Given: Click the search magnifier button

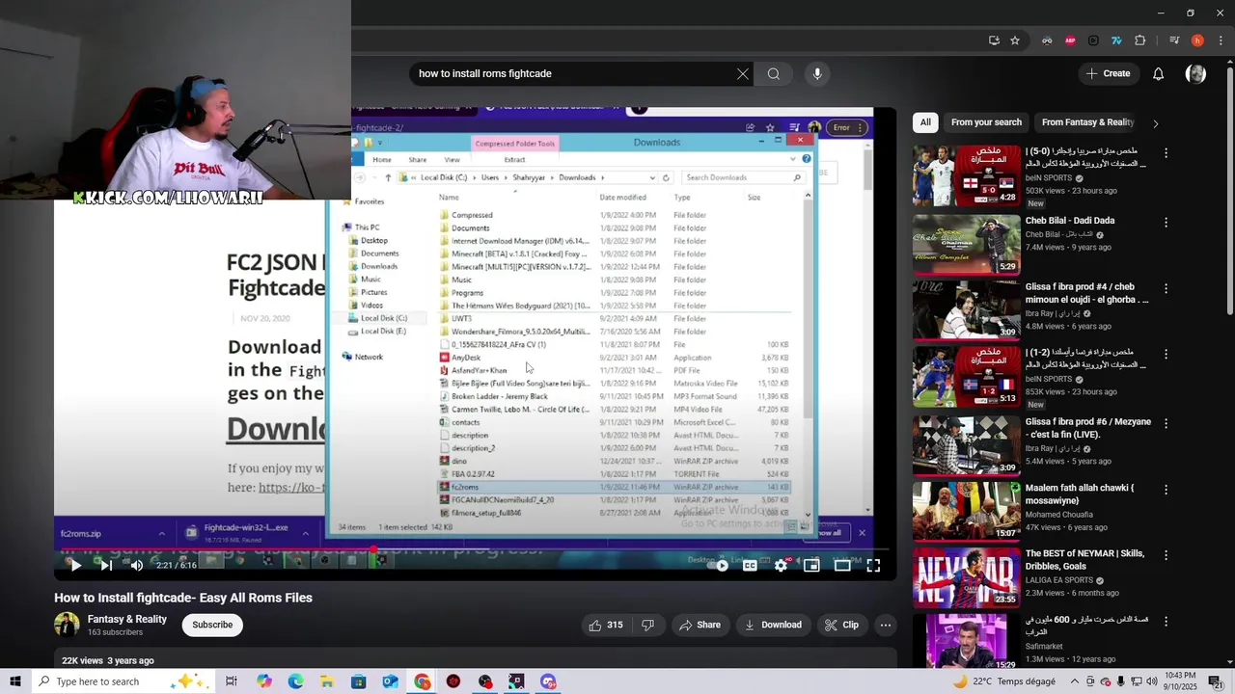Looking at the screenshot, I should point(774,73).
